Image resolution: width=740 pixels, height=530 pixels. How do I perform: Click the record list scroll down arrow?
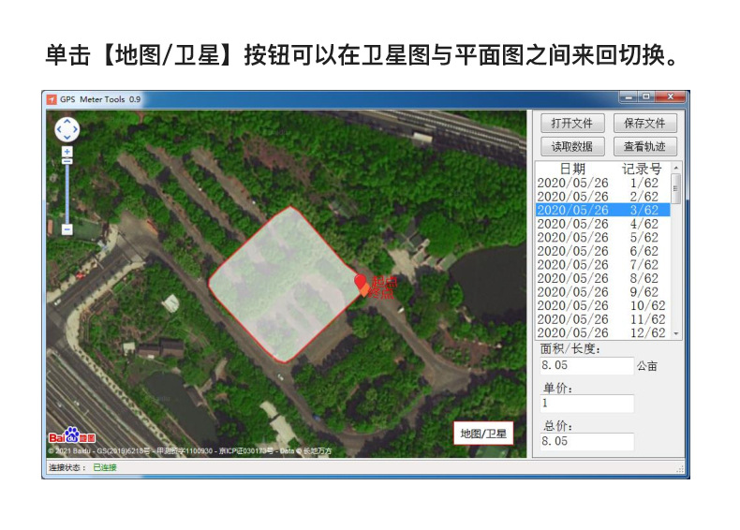point(675,333)
